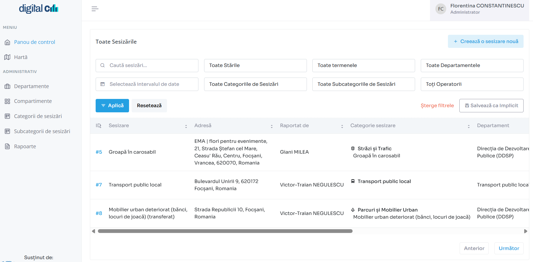Open the Toți Operatorii dropdown
The height and width of the screenshot is (262, 533).
[x=472, y=84]
